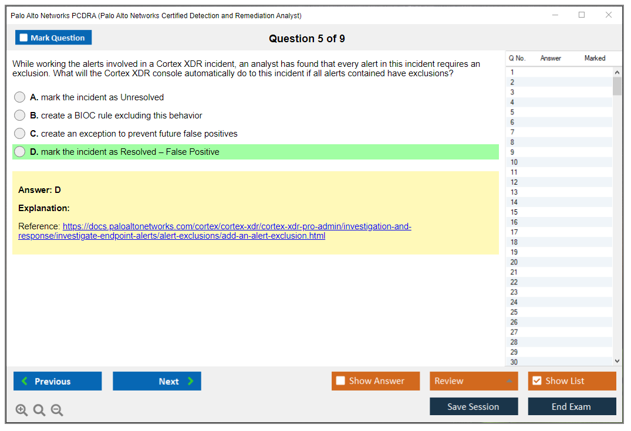Select answer A radio button
Screen dimensions: 631x431
coord(20,97)
